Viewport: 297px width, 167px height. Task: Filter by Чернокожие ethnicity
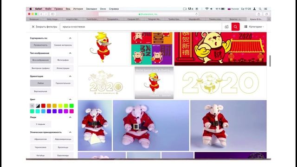40,148
